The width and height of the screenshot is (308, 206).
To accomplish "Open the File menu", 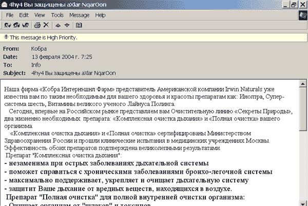I will [10, 15].
